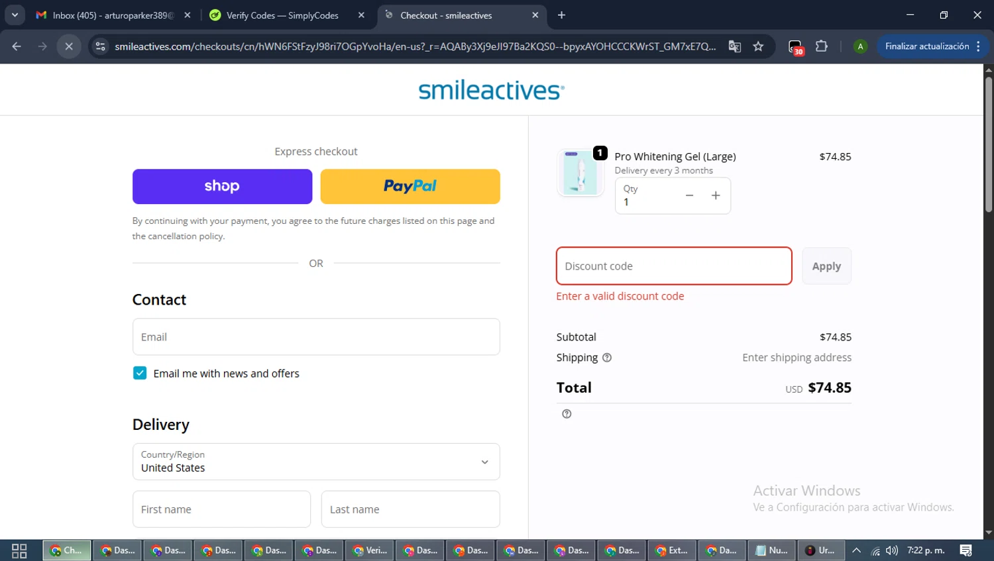The height and width of the screenshot is (561, 994).
Task: Open the Ch... Chrome taskbar item
Action: [67, 550]
